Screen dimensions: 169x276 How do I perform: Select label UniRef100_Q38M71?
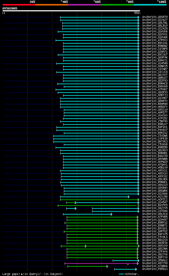click(x=155, y=52)
